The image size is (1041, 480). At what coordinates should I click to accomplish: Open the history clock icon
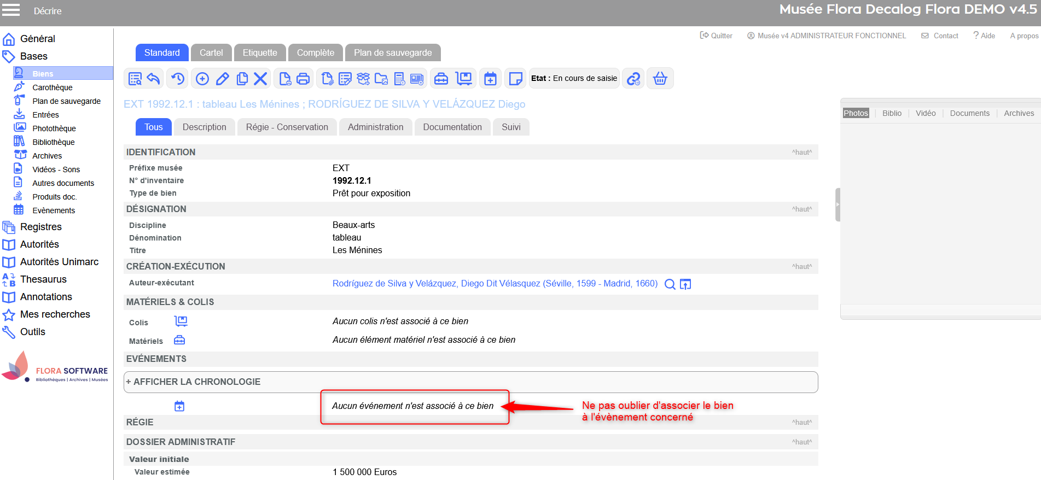178,79
